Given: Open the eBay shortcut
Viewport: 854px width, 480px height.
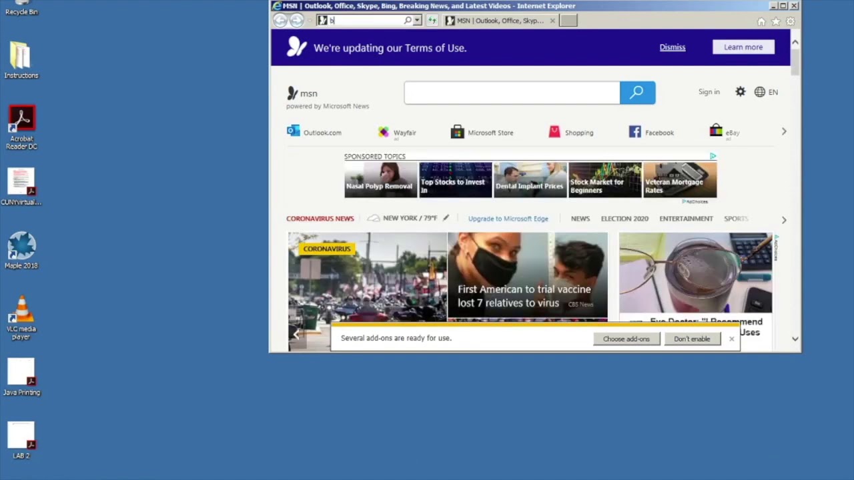Looking at the screenshot, I should click(725, 132).
